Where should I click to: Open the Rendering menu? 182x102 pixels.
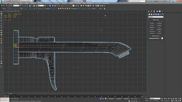pos(57,3)
